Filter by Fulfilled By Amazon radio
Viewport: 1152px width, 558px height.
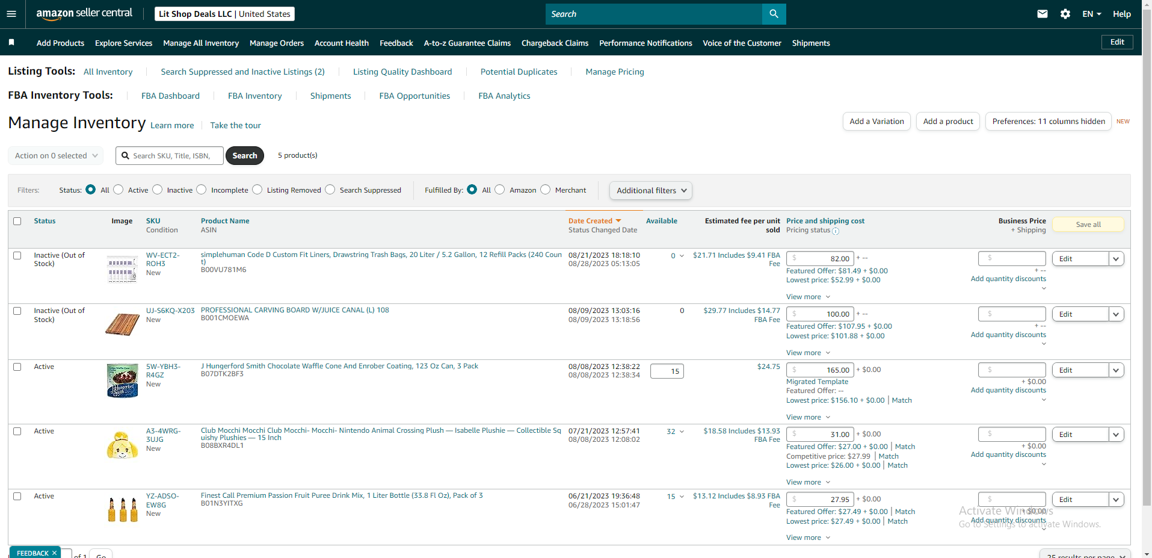coord(500,190)
